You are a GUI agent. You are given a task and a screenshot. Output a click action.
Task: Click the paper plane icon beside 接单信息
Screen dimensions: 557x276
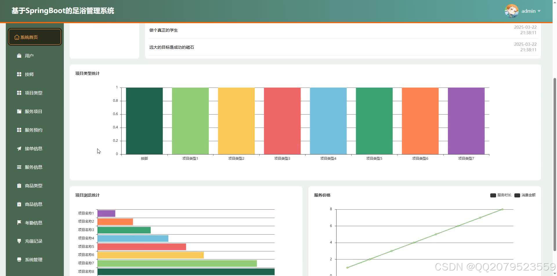(x=19, y=148)
